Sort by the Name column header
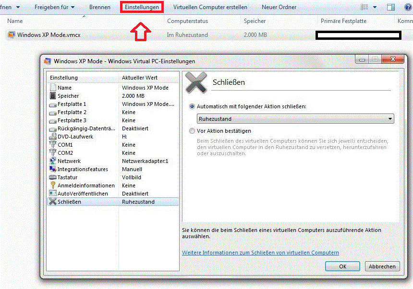The height and width of the screenshot is (289, 413). tap(15, 21)
